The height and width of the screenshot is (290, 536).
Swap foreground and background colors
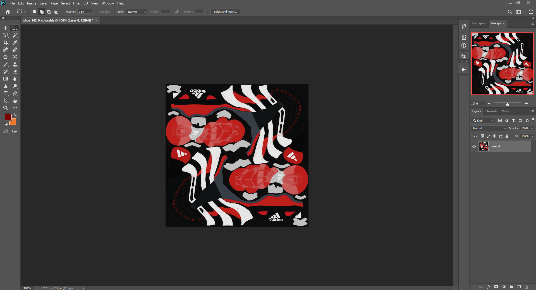click(x=15, y=115)
